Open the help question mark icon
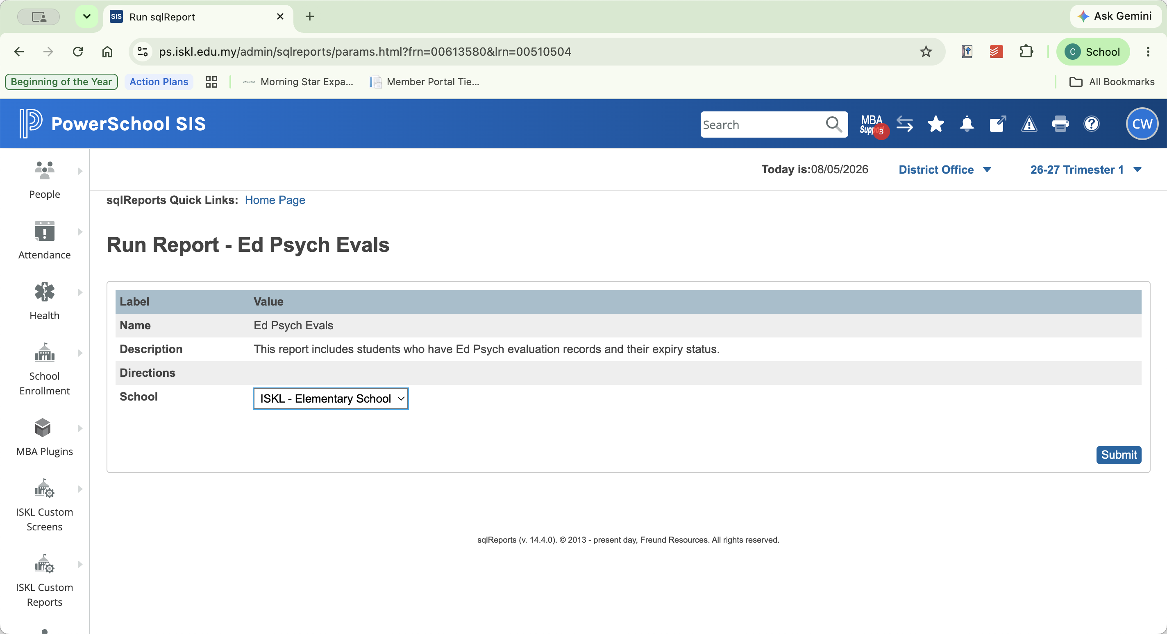This screenshot has width=1167, height=634. [1091, 124]
